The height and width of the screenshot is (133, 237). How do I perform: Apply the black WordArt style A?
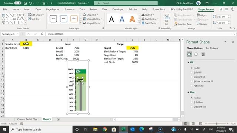pos(111,19)
